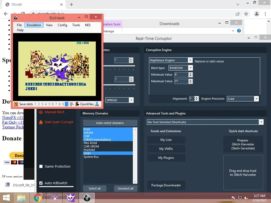Image resolution: width=271 pixels, height=203 pixels.
Task: Select save slot 5 in BizHawk
Action: pyautogui.click(x=49, y=104)
